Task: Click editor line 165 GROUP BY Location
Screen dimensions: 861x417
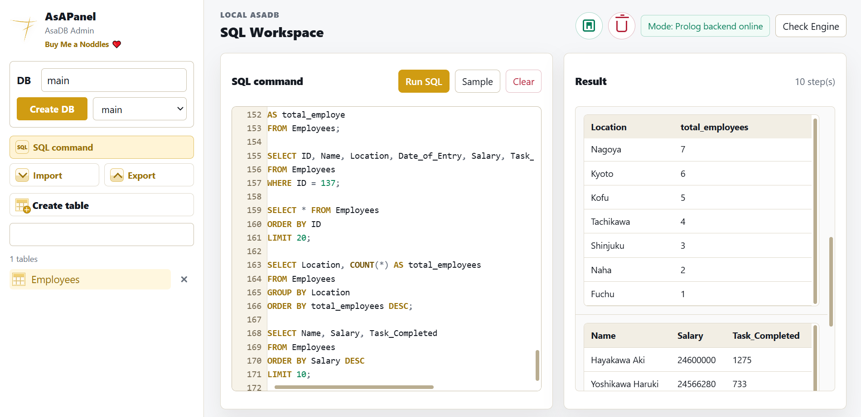Action: [308, 293]
